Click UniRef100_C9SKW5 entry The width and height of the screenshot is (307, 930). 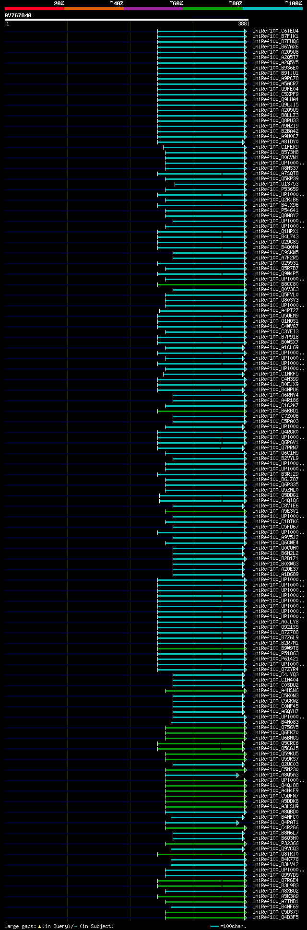pyautogui.click(x=275, y=253)
